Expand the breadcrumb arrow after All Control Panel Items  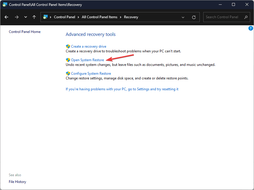click(121, 17)
